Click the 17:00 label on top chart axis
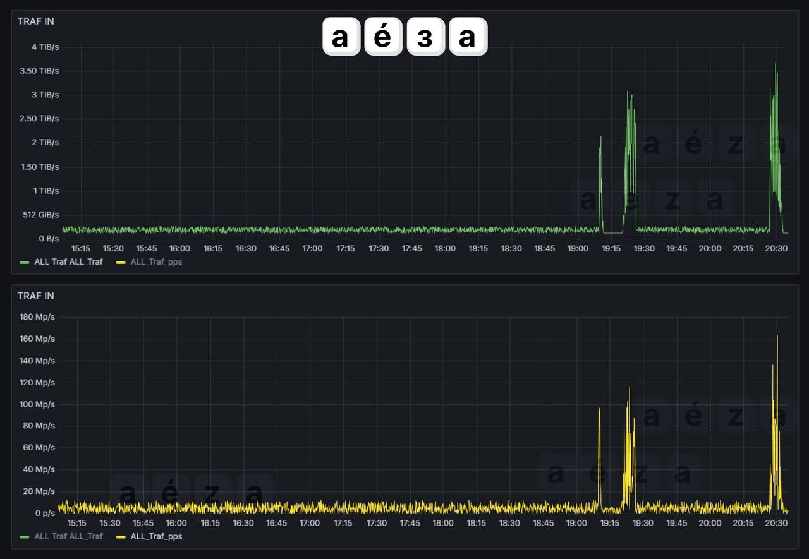This screenshot has width=809, height=559. pos(312,248)
